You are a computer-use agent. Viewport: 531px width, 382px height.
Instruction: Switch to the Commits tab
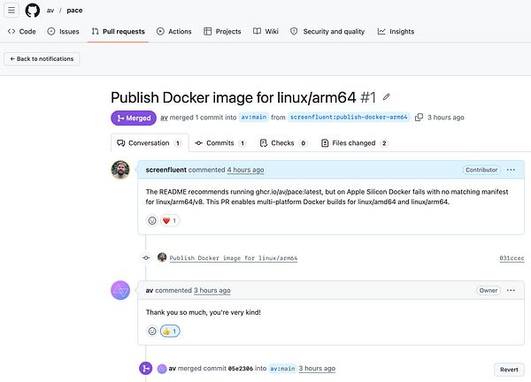(220, 143)
